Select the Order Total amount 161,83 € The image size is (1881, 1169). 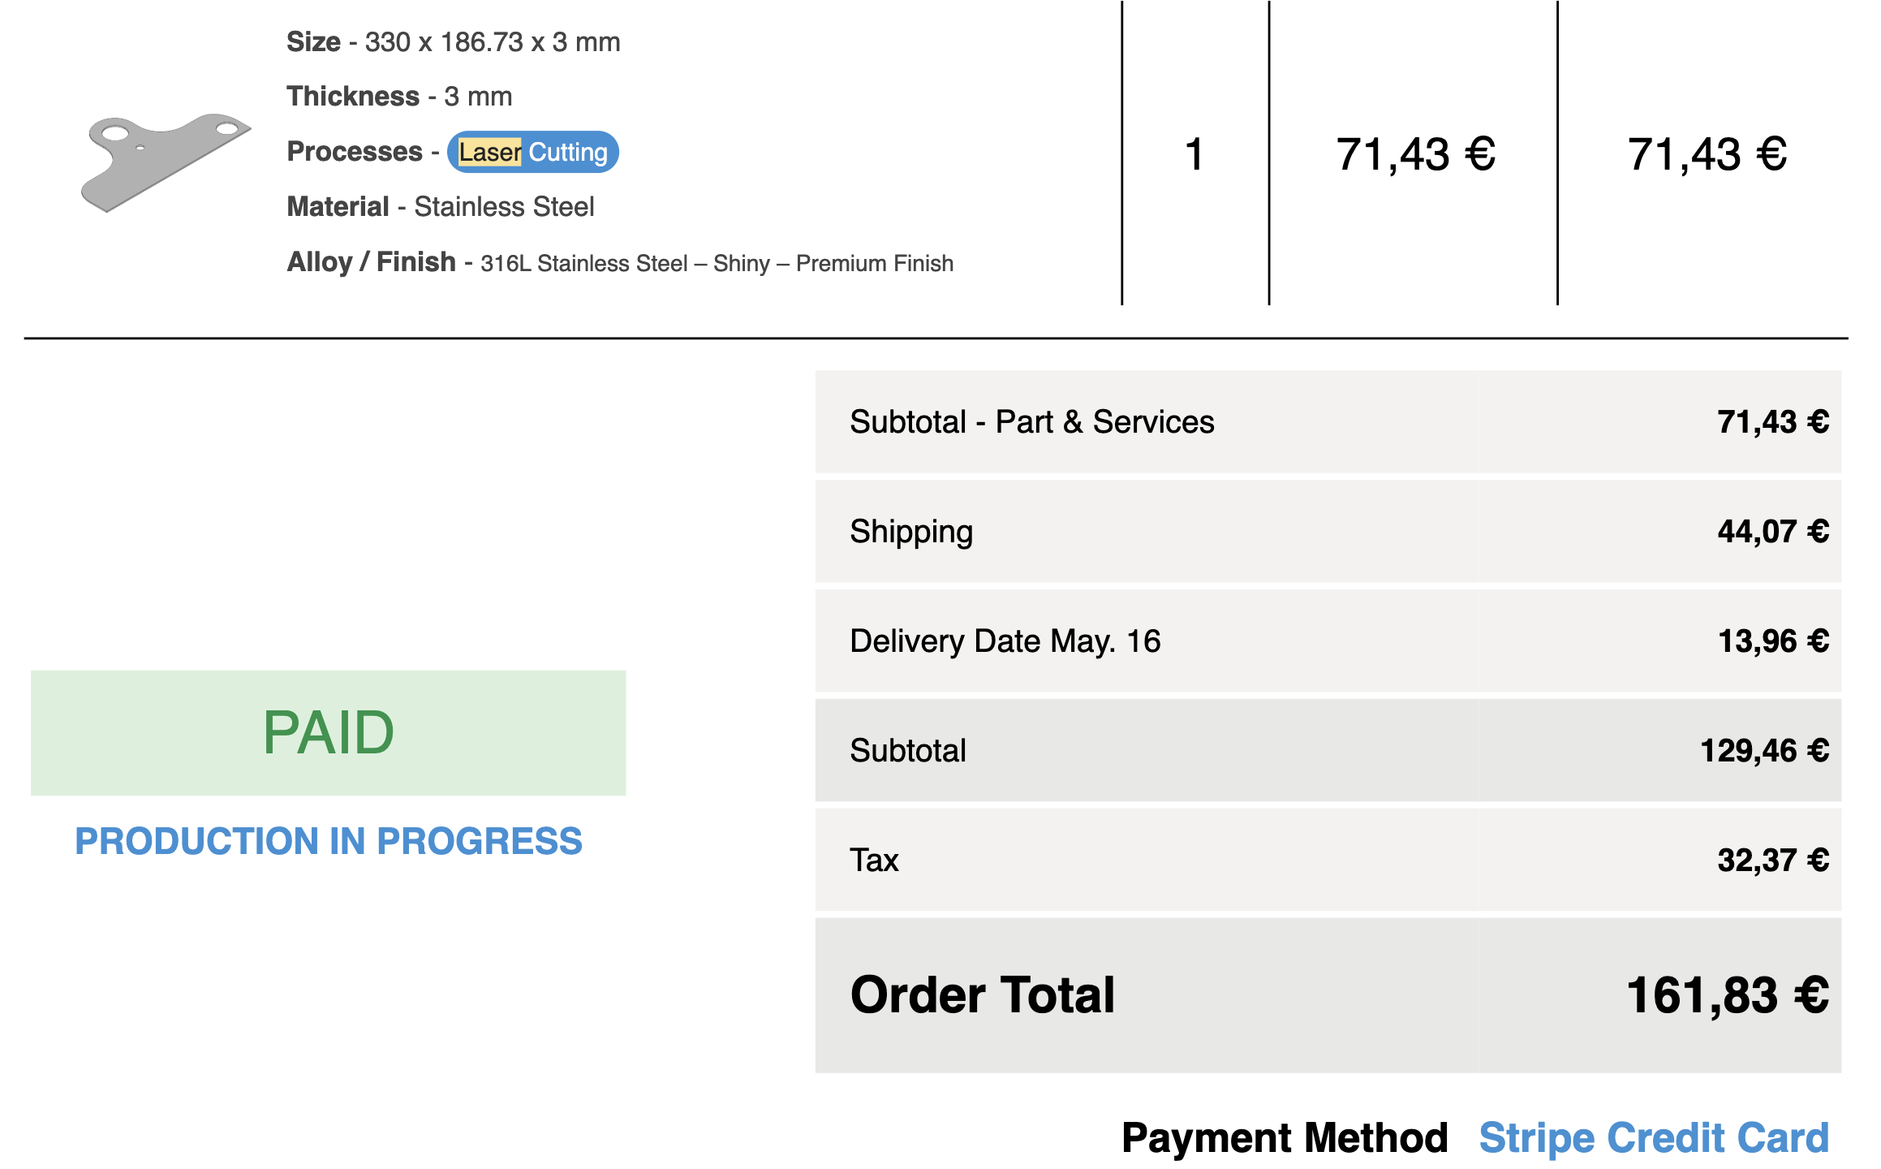pyautogui.click(x=1728, y=995)
